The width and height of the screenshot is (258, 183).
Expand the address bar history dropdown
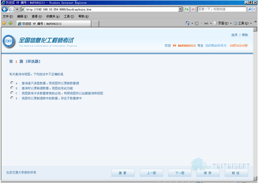click(x=180, y=9)
